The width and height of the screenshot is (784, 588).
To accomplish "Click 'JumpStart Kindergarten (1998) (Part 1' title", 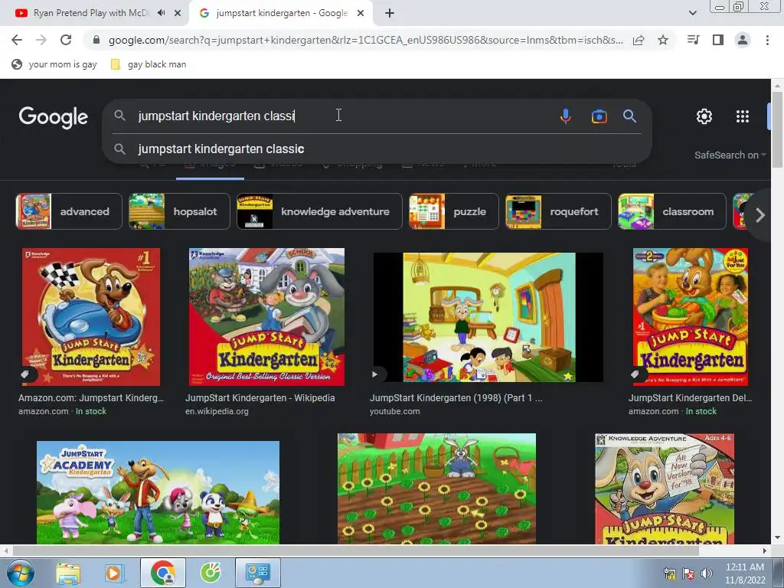I will 456,398.
